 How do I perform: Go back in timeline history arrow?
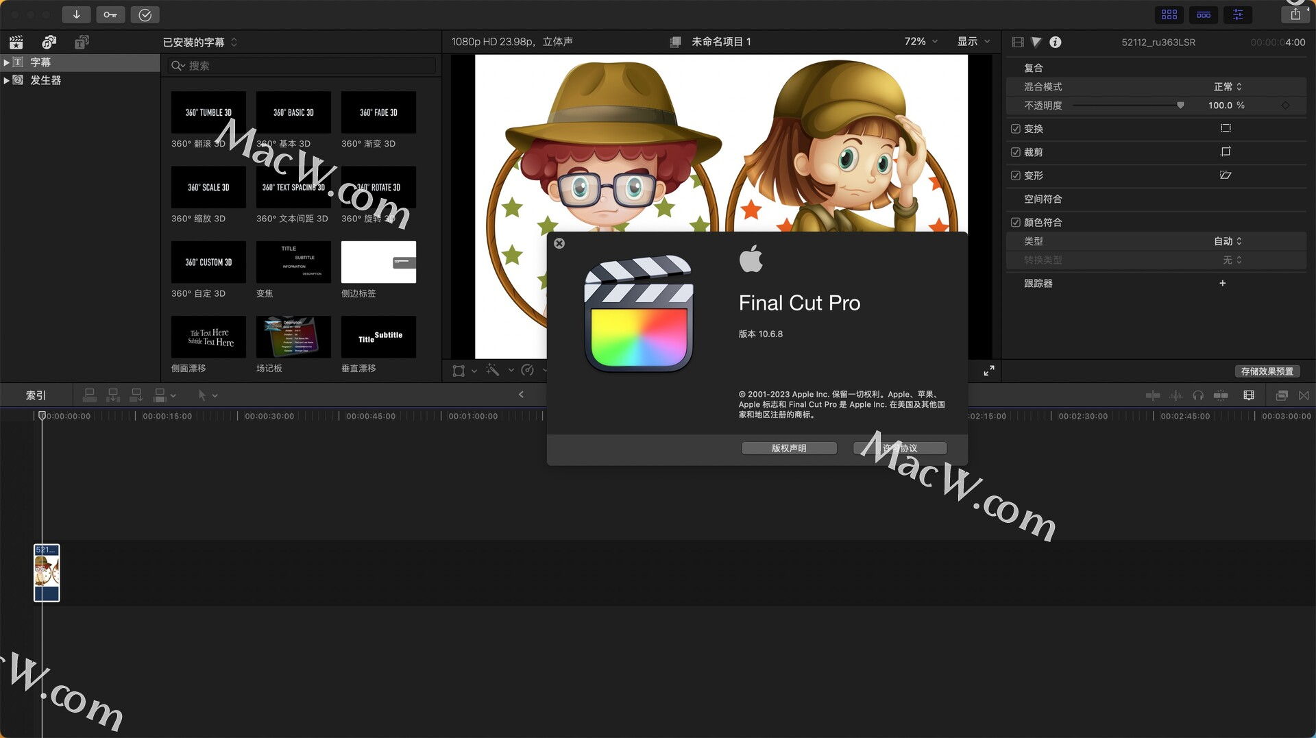[x=521, y=395]
